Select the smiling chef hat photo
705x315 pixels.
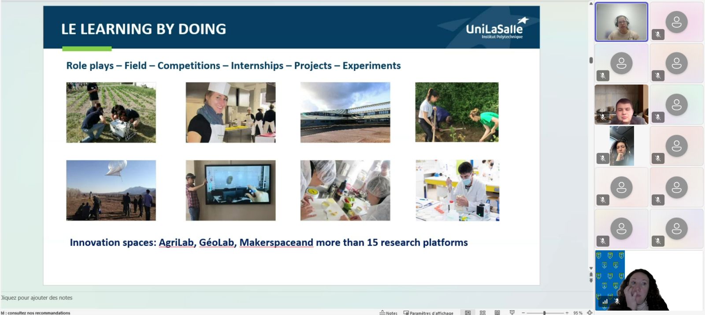pos(230,112)
